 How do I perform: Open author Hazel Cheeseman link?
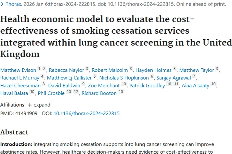(x=20, y=85)
